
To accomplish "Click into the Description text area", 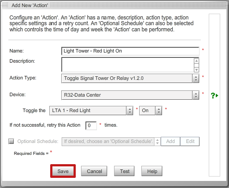I will (128, 65).
